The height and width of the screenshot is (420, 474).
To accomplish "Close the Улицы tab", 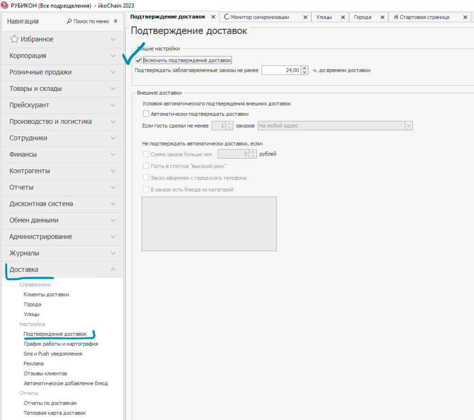I will [x=342, y=17].
